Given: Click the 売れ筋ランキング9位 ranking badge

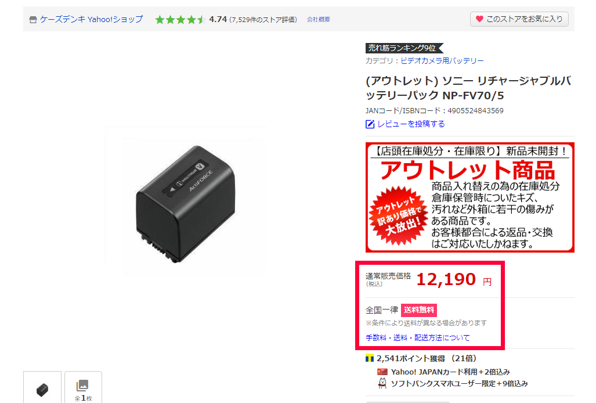Looking at the screenshot, I should point(404,48).
